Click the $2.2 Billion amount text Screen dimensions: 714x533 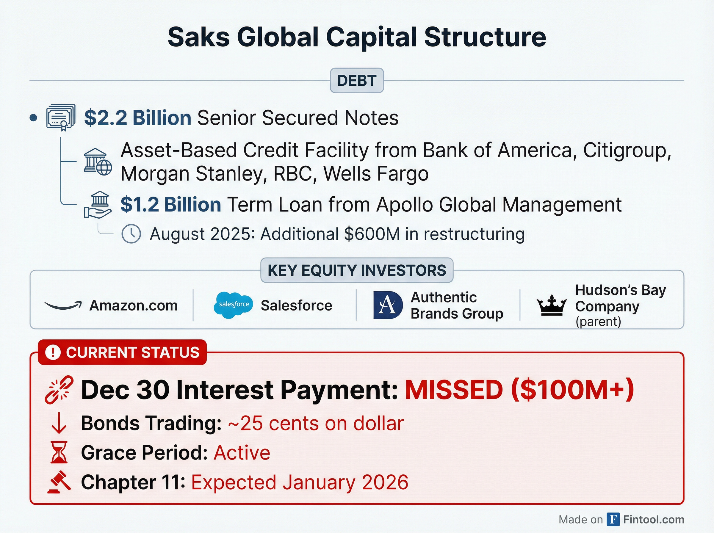(138, 118)
